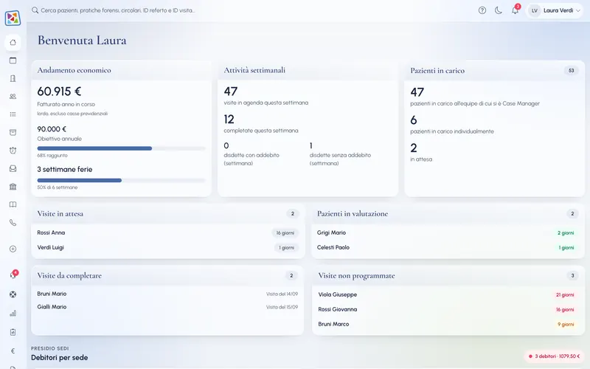
Task: Click the vacation weeks progress bar
Action: pos(121,180)
